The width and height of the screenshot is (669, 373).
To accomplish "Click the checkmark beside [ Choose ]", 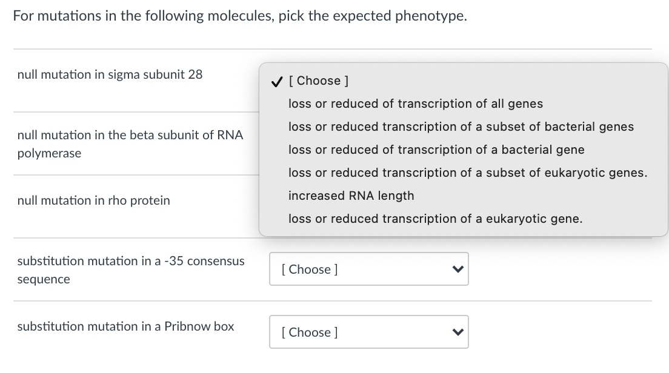I will pos(276,81).
